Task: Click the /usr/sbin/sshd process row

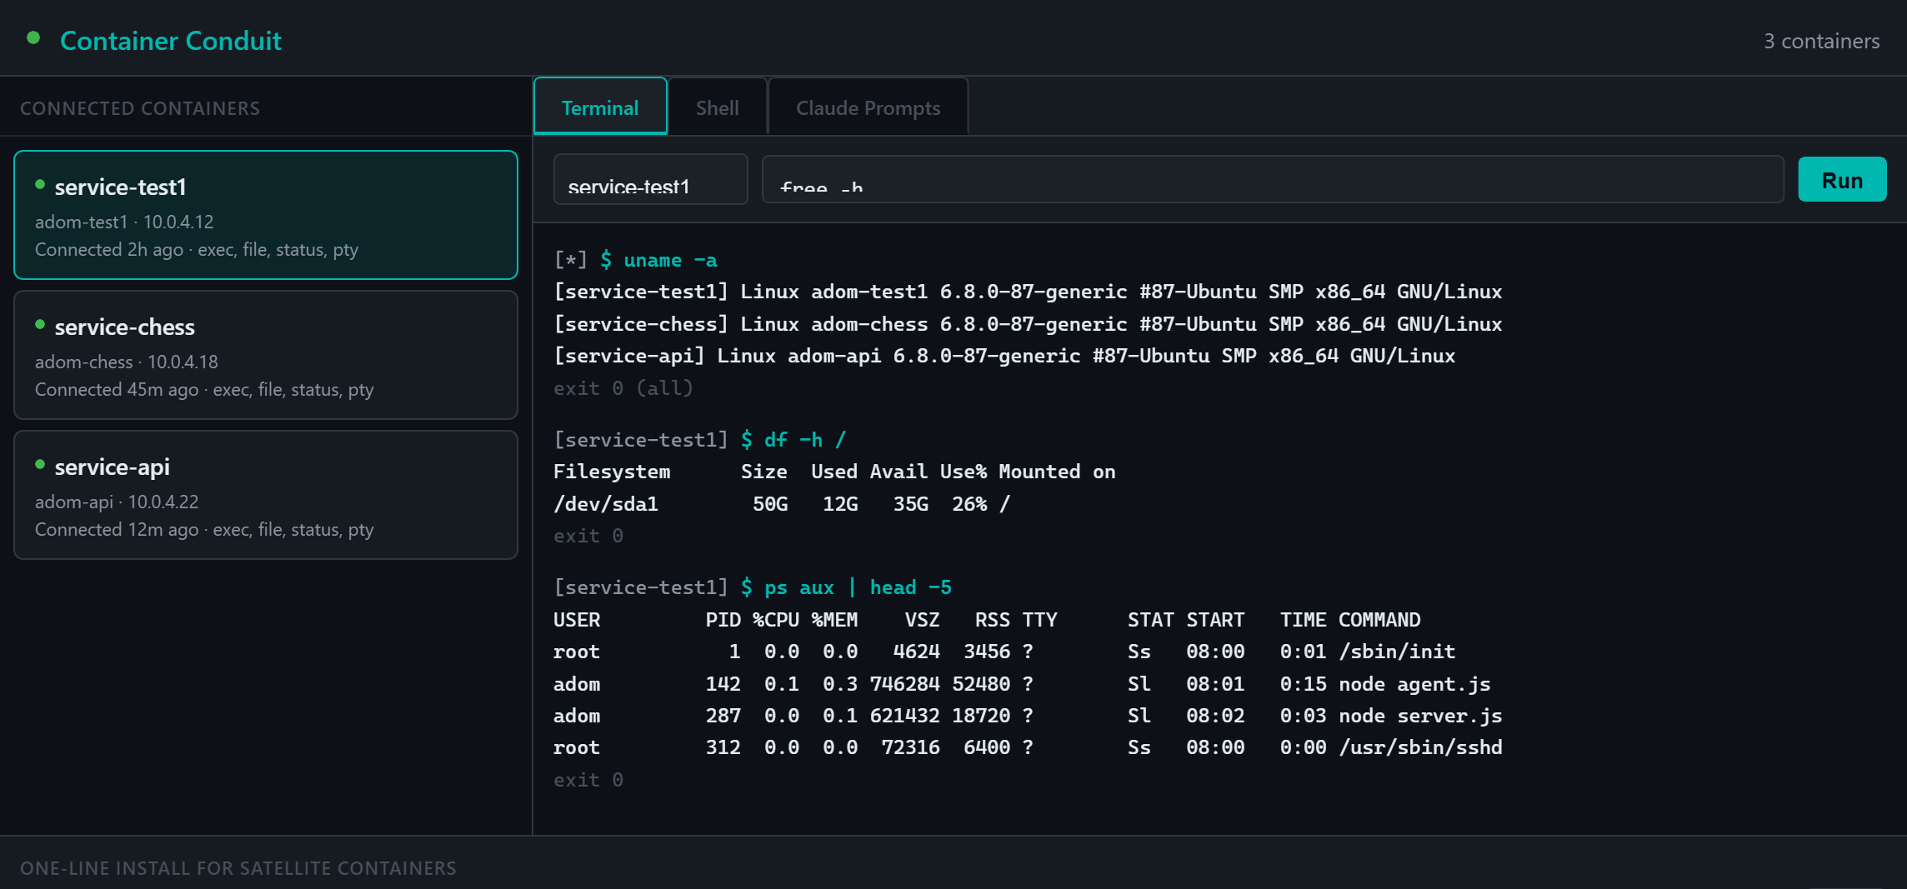Action: click(x=1028, y=747)
